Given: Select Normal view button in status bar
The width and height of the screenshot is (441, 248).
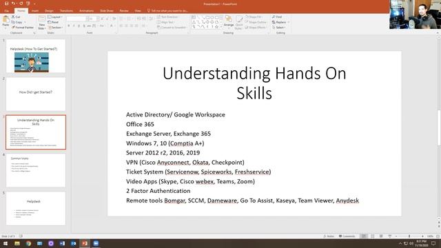Looking at the screenshot, I should click(x=364, y=236).
